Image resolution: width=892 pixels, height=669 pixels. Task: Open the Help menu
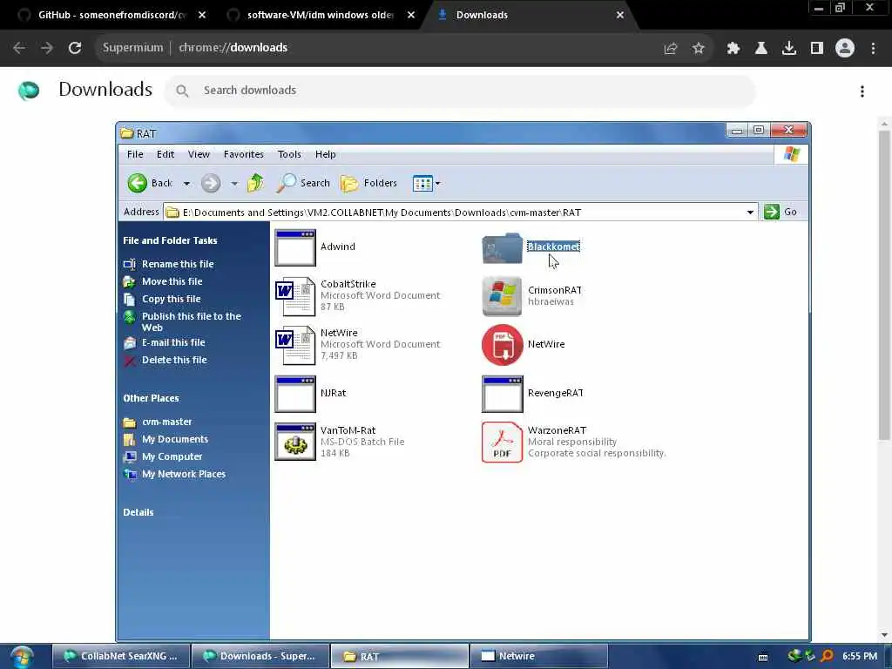click(326, 154)
